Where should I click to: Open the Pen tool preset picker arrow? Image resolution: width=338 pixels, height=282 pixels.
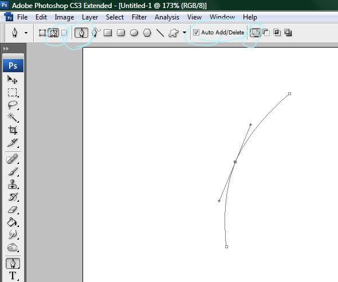26,33
